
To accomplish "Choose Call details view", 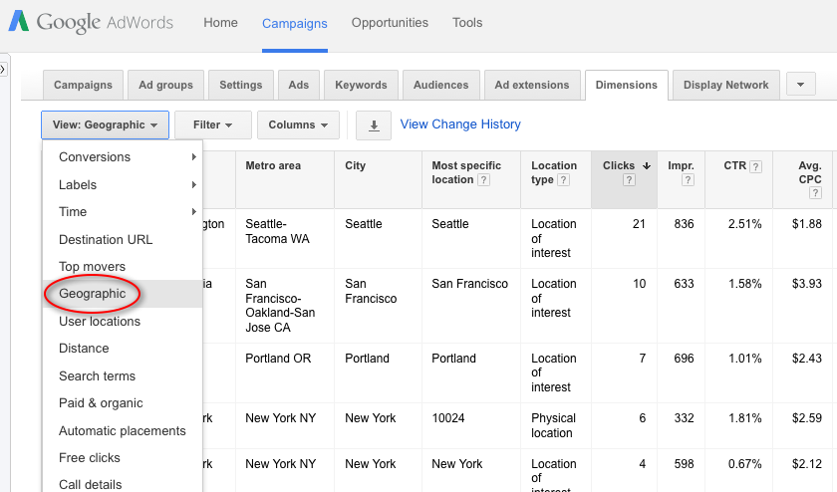I will [123, 484].
